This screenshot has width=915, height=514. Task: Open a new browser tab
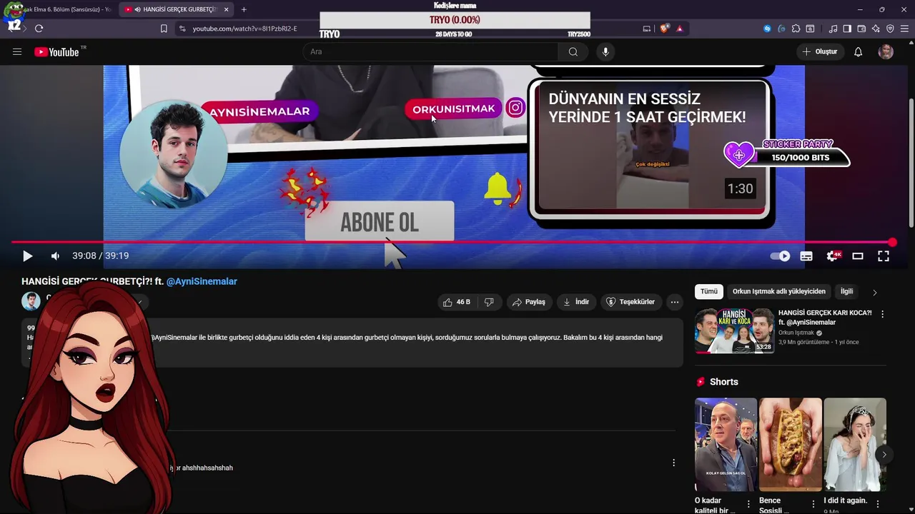[x=244, y=9]
